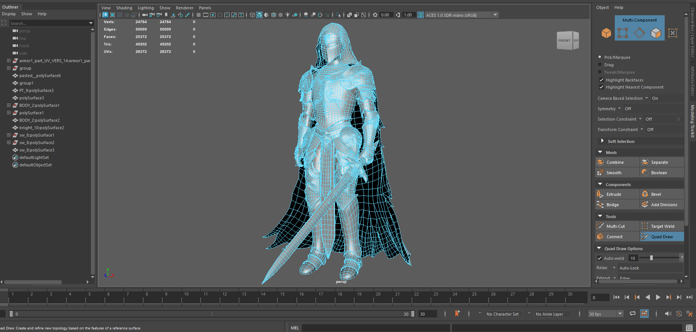This screenshot has height=332, width=696.
Task: Click the grease pencil icon
Action: 187,15
